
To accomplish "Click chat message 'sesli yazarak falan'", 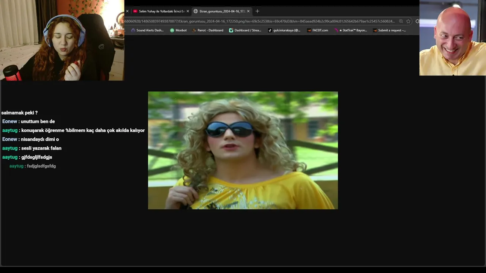I will 41,148.
